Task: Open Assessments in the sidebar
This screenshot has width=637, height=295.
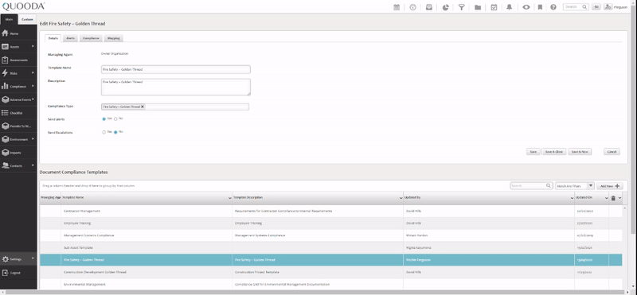Action: [x=18, y=60]
